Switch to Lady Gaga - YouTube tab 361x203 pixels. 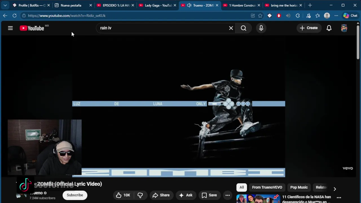point(158,5)
